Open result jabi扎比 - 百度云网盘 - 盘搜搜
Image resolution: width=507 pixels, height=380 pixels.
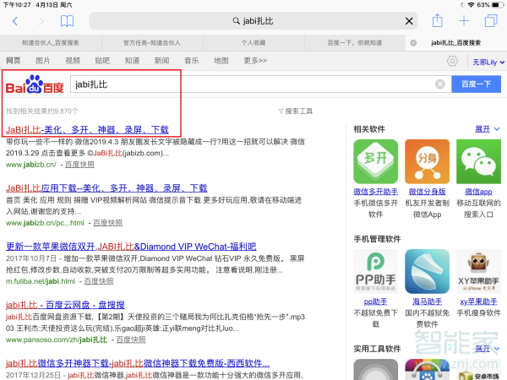[x=65, y=305]
